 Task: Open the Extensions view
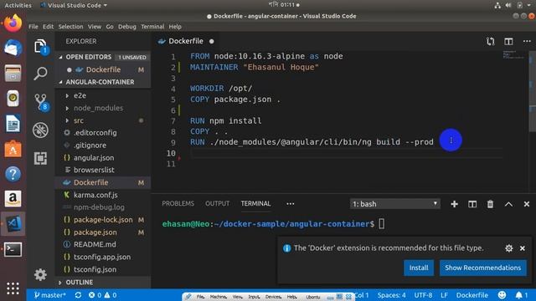click(40, 158)
